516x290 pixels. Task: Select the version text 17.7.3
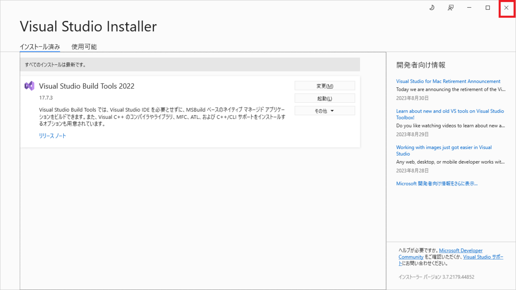coord(45,96)
